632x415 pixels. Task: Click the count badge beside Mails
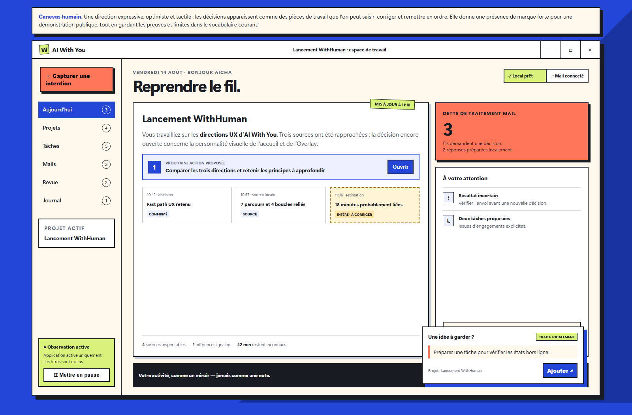coord(106,164)
